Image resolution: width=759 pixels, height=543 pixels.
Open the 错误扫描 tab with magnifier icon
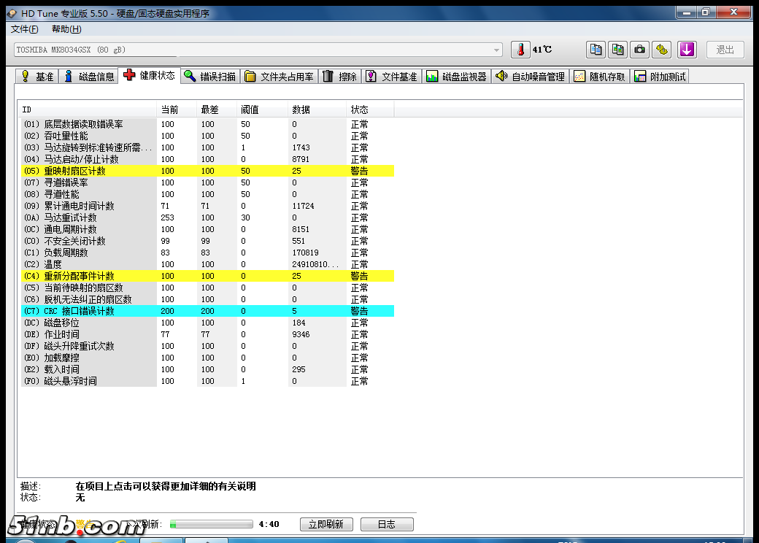pos(210,76)
